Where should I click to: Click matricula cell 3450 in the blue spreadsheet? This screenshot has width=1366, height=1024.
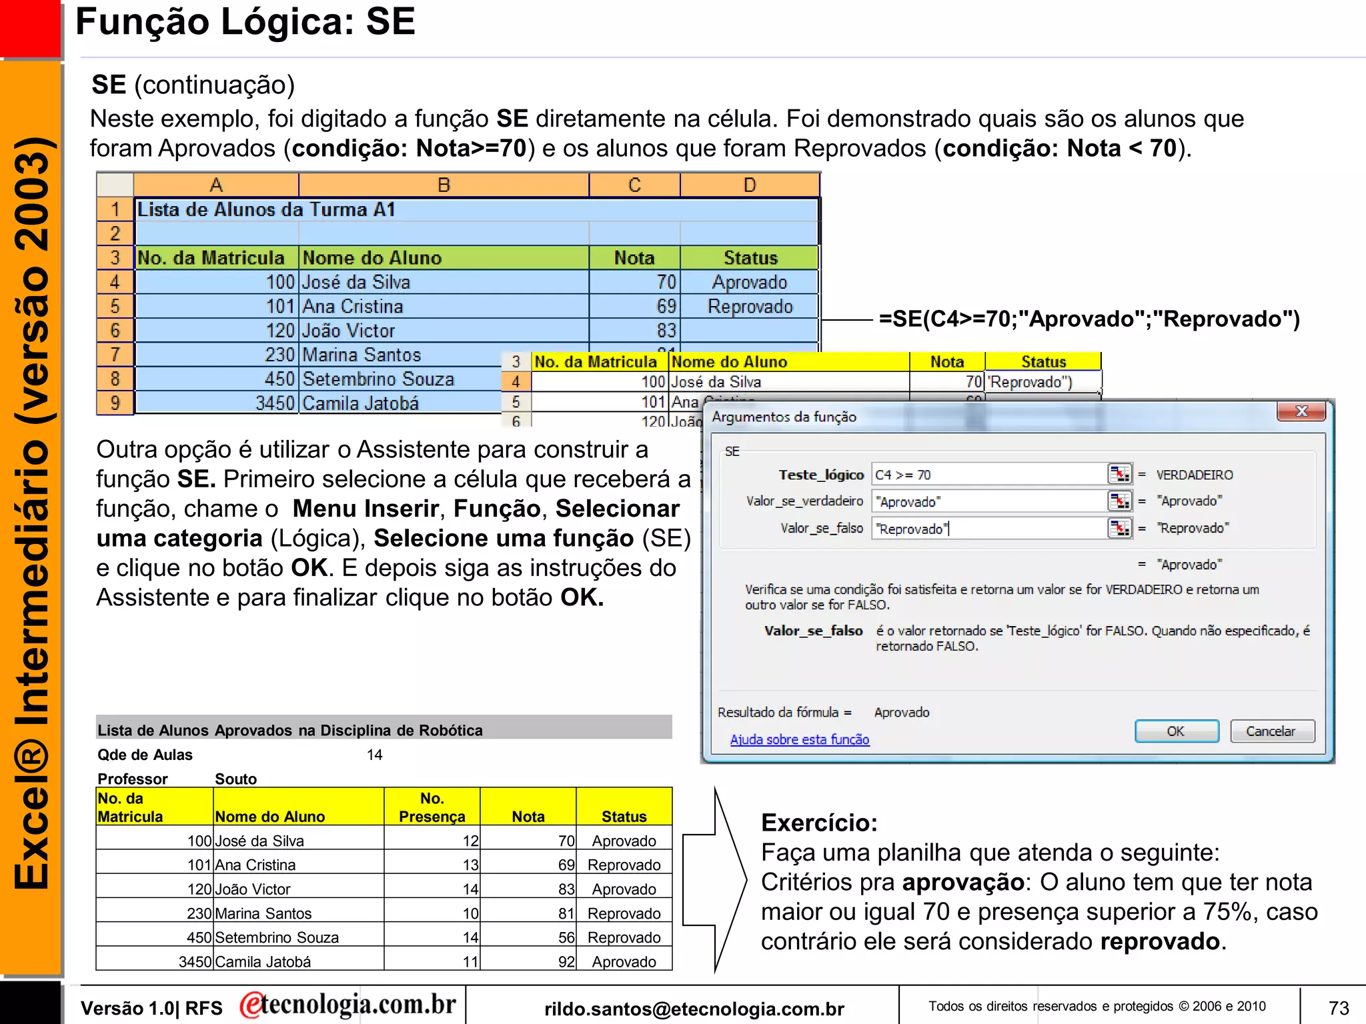click(x=216, y=403)
